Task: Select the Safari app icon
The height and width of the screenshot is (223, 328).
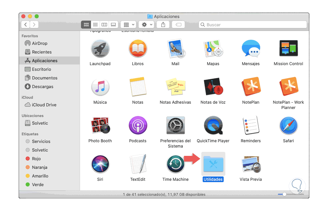Action: pos(288,126)
